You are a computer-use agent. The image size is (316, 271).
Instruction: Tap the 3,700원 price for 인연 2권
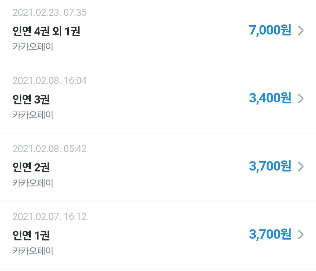click(270, 166)
